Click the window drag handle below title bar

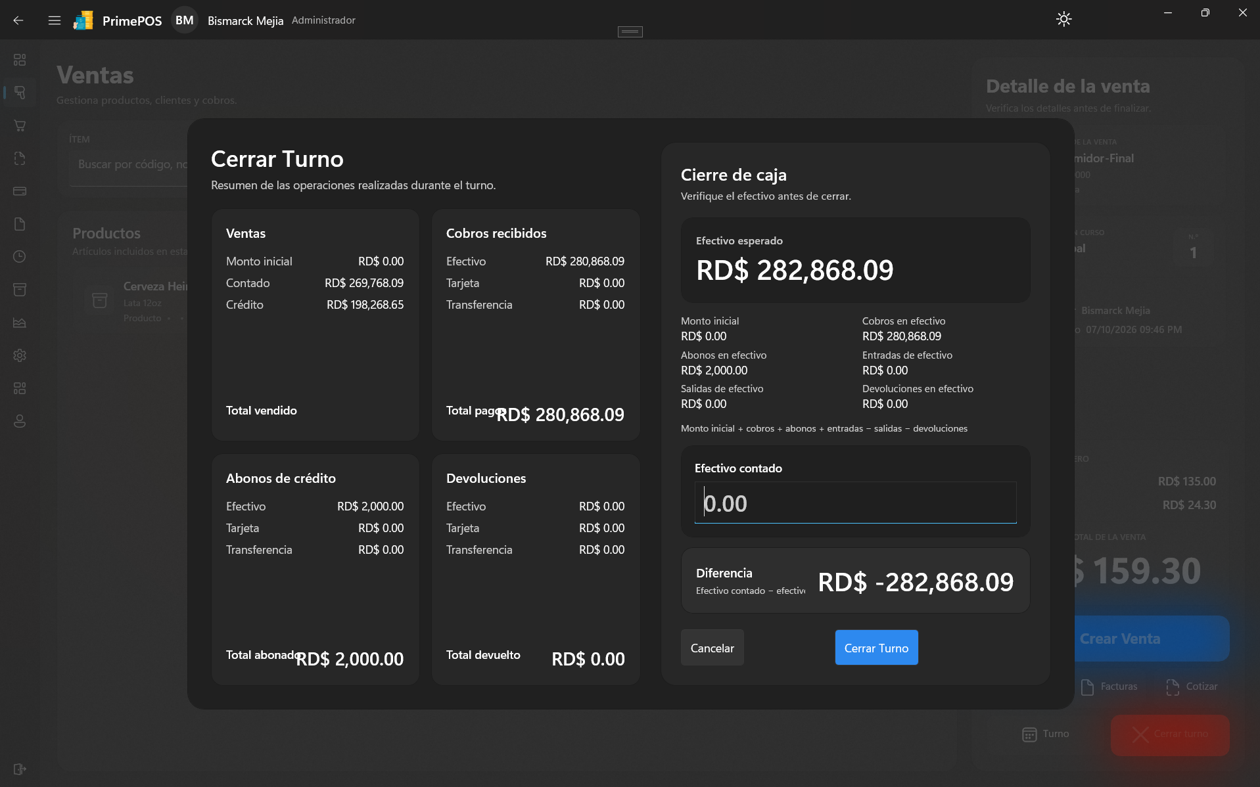pyautogui.click(x=630, y=32)
